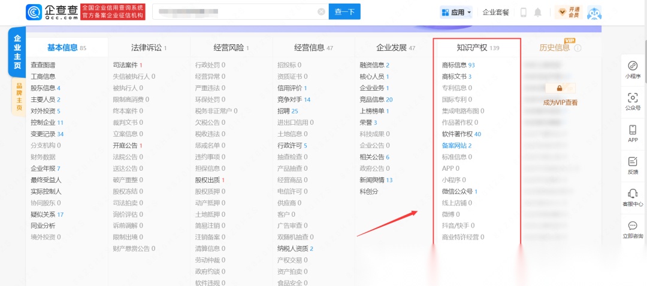Screen dimensions: 647x286
Task: Open 疑似关系 17
Action: pos(47,214)
